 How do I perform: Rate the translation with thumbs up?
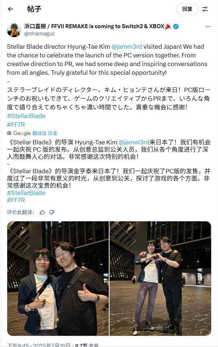click(x=42, y=212)
